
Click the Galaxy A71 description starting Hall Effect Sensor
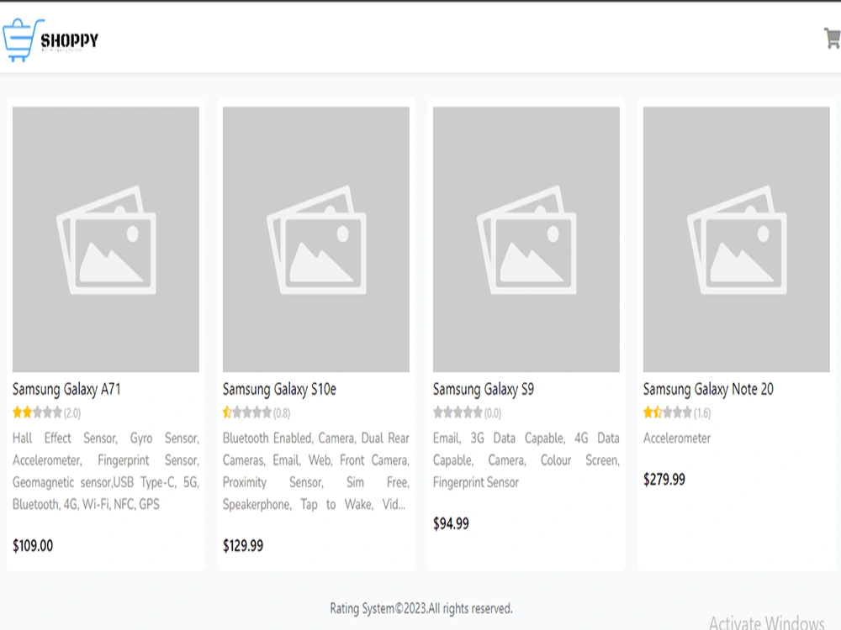(106, 471)
